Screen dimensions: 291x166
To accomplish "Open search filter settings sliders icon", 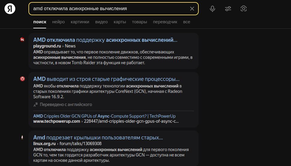I will (228, 9).
